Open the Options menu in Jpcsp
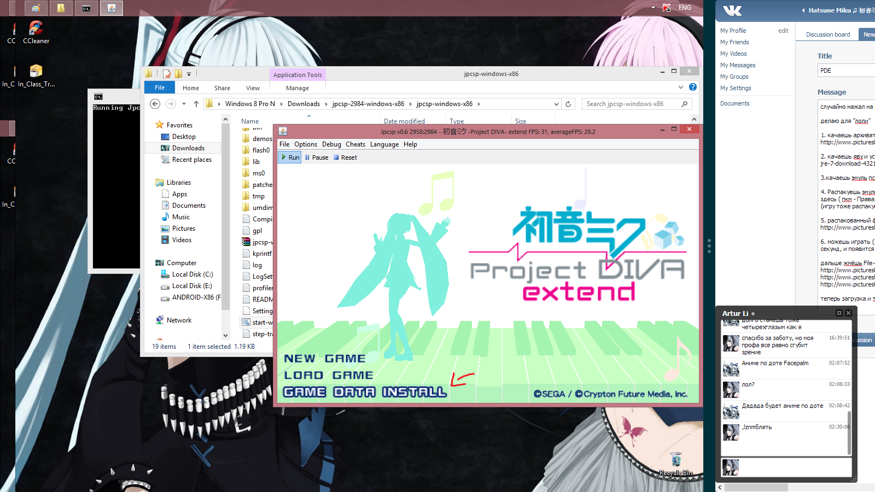875x492 pixels. pos(306,144)
